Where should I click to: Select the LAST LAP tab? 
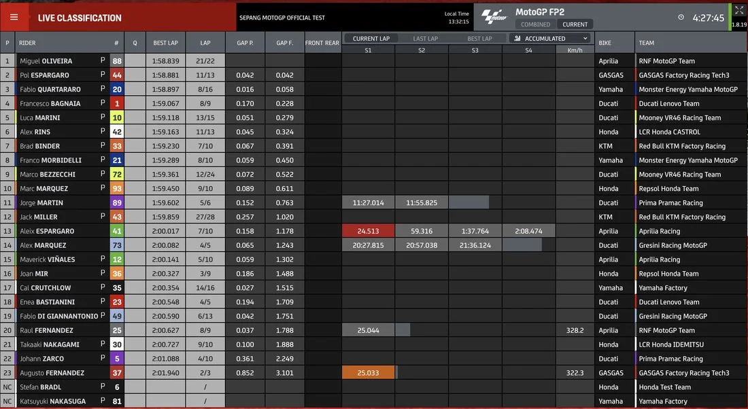pos(425,39)
